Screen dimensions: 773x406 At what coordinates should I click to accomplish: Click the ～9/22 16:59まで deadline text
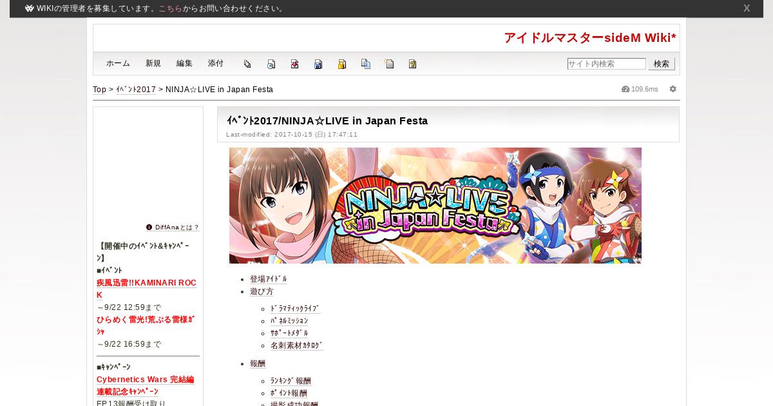click(129, 344)
